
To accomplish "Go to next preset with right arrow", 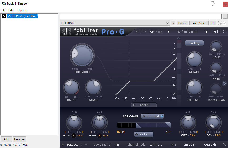I will point(206,32).
